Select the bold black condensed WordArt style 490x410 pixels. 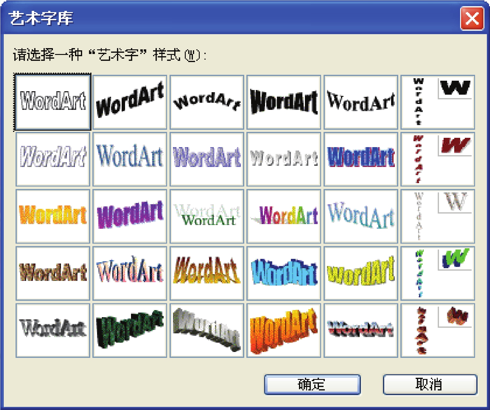tap(284, 102)
